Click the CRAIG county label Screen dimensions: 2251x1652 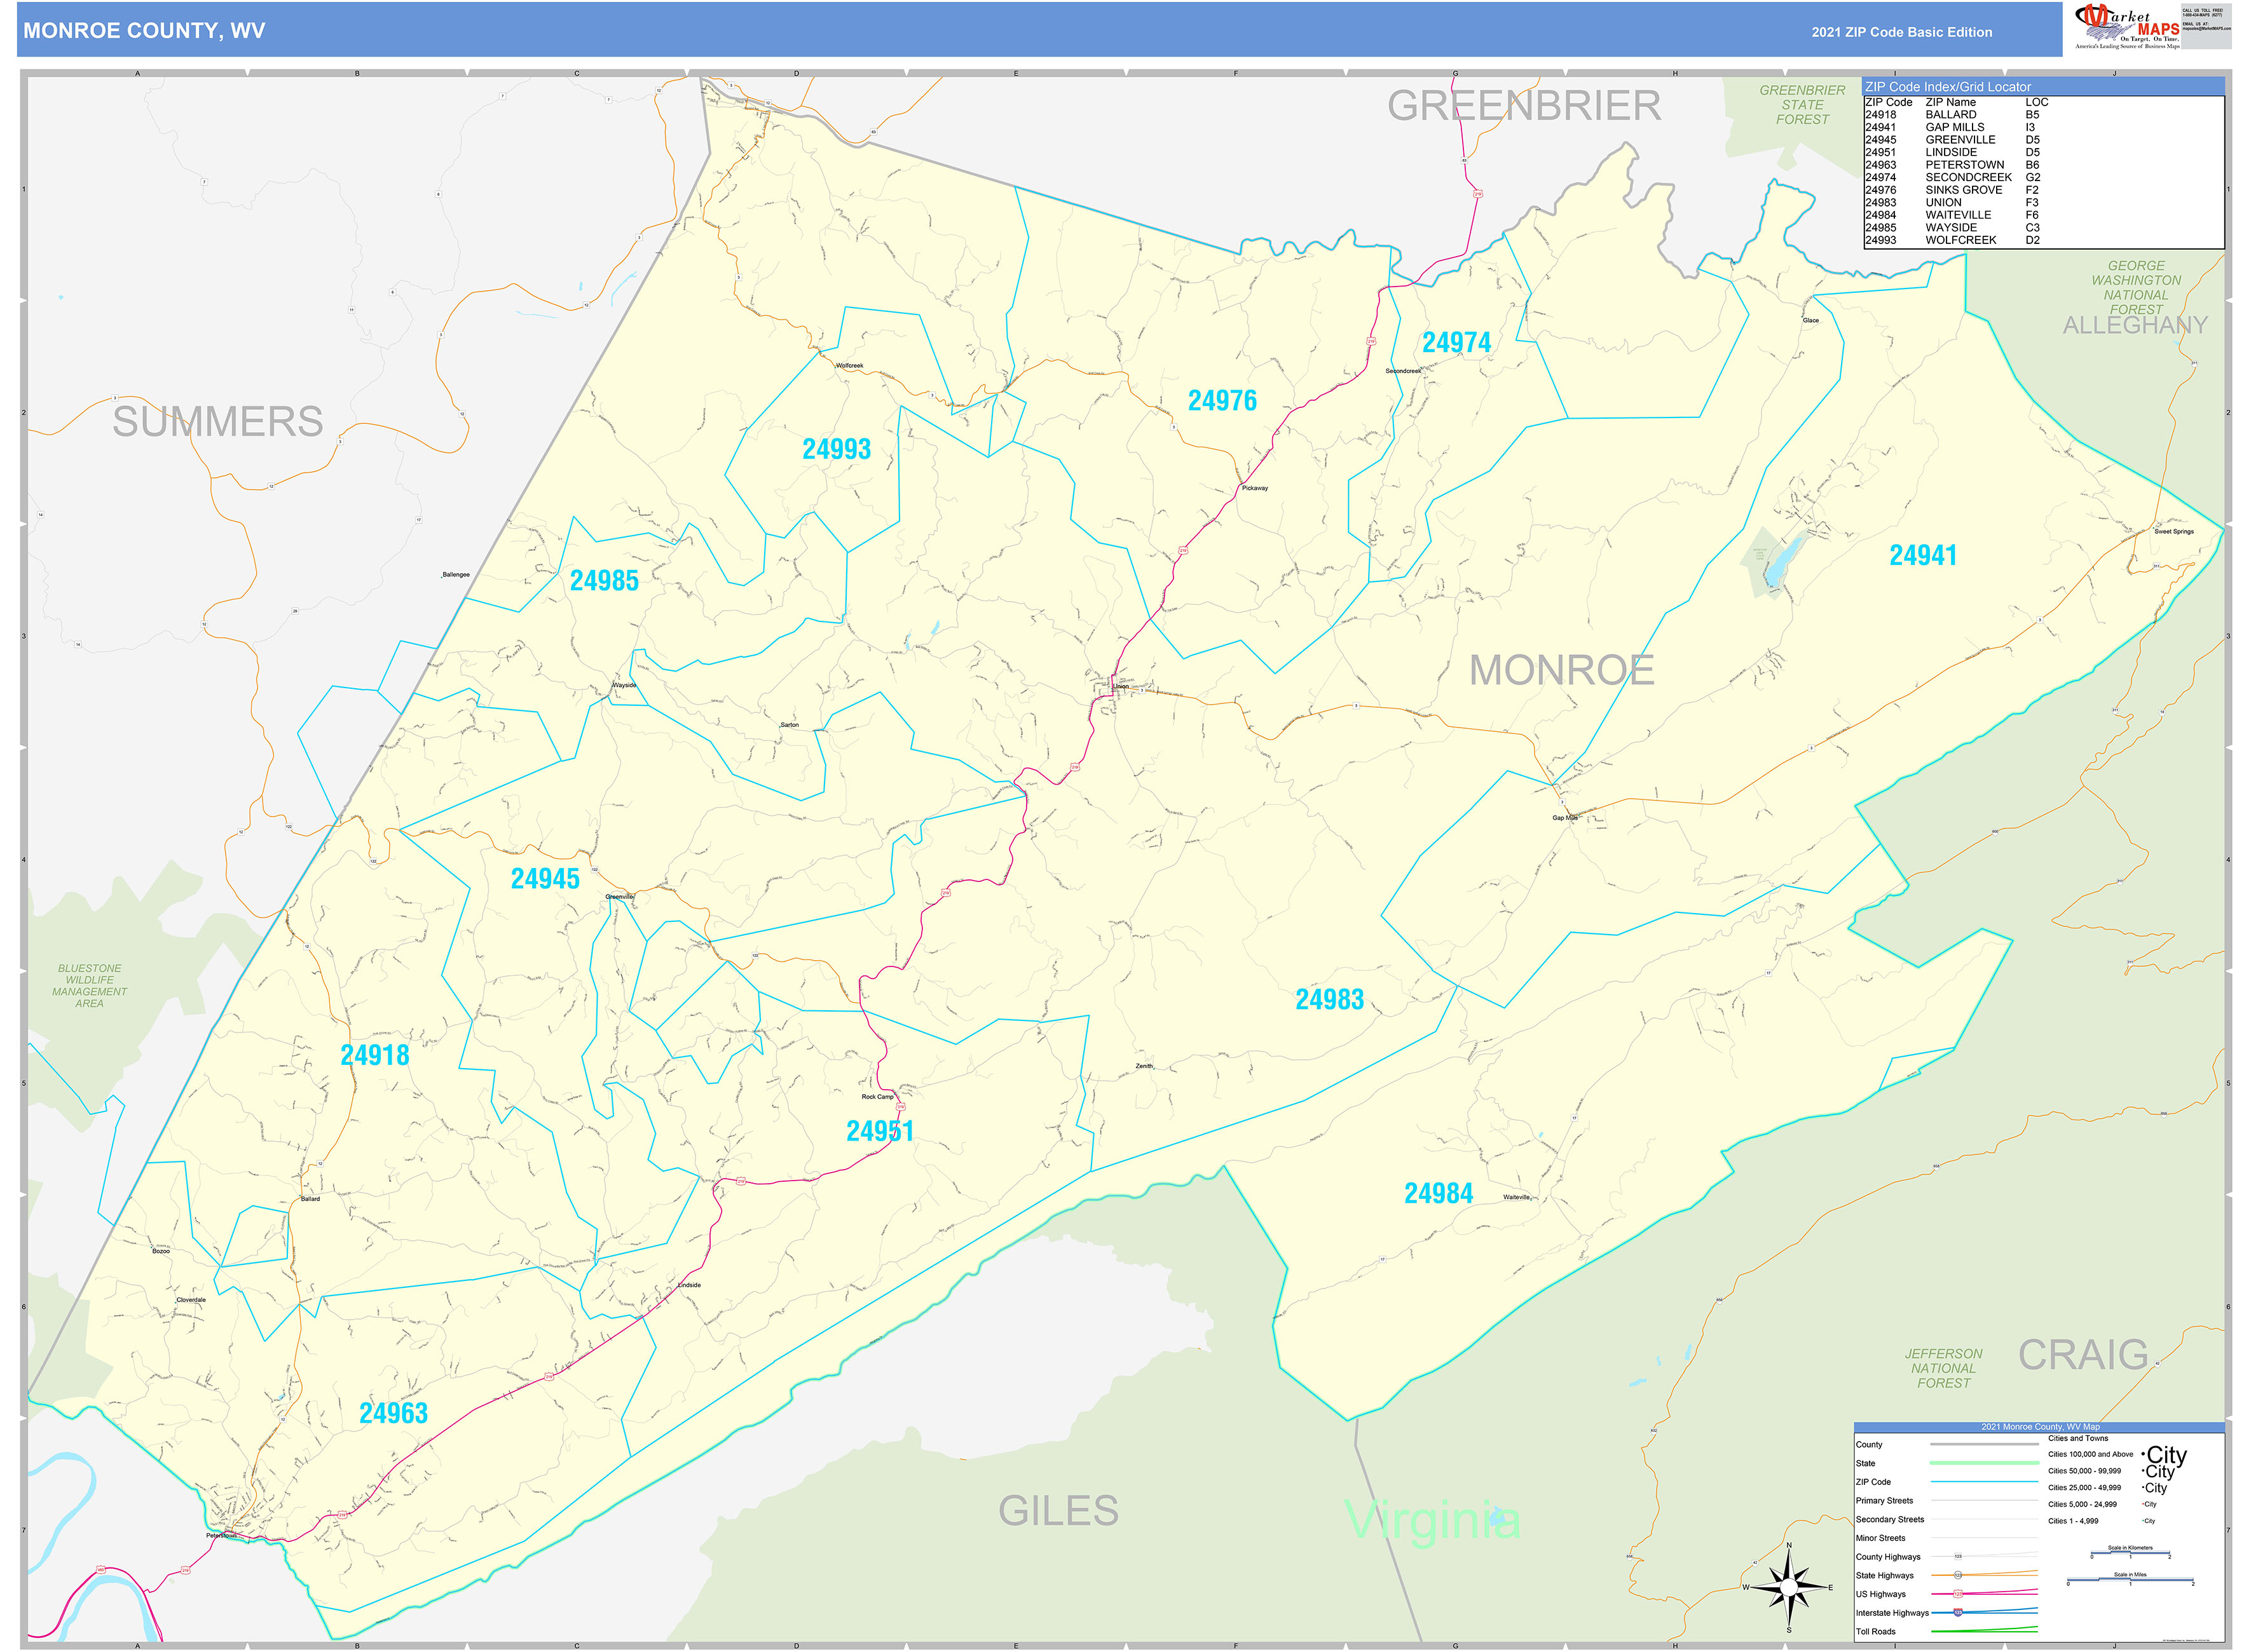pyautogui.click(x=2084, y=1355)
